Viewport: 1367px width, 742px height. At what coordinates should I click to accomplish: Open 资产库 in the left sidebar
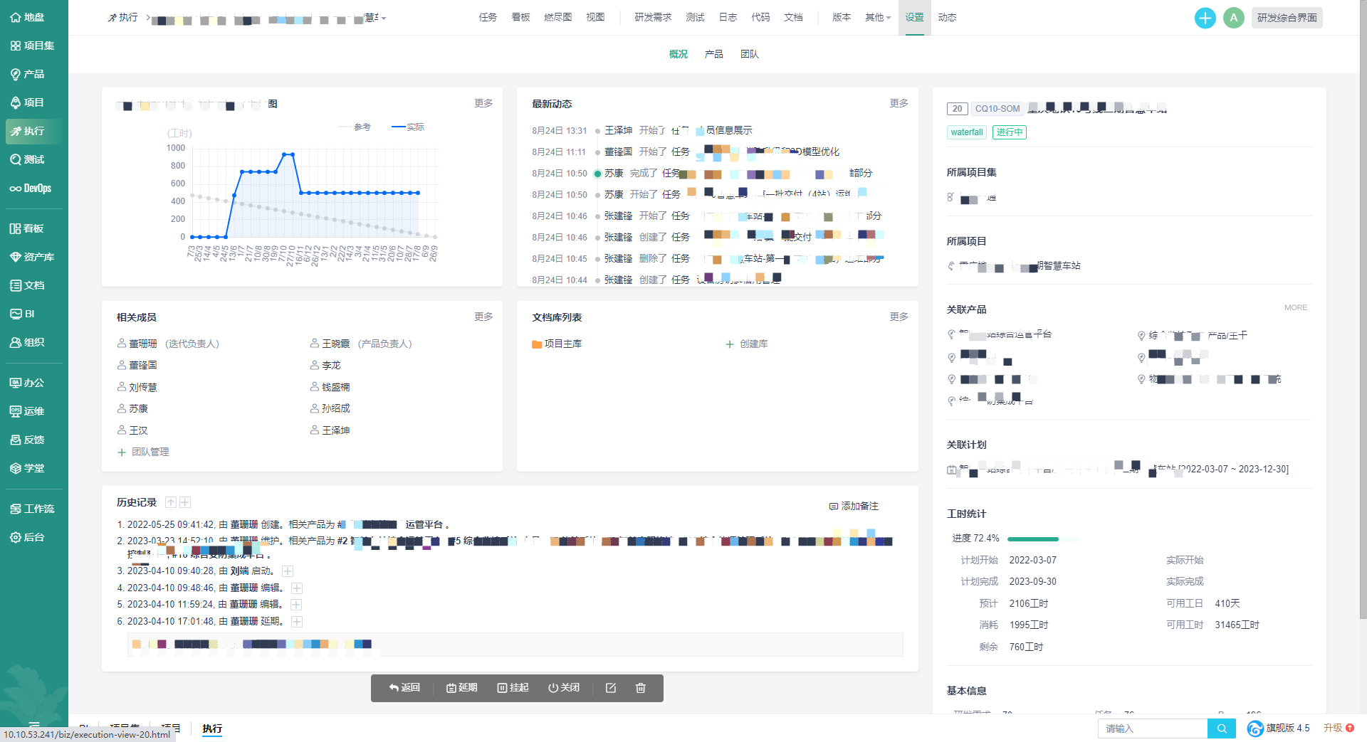pyautogui.click(x=33, y=257)
